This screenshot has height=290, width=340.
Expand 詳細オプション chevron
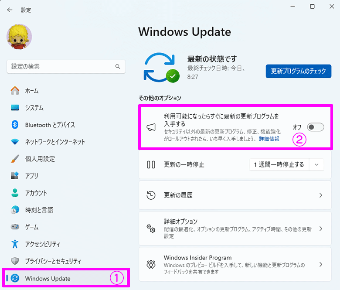click(x=321, y=229)
